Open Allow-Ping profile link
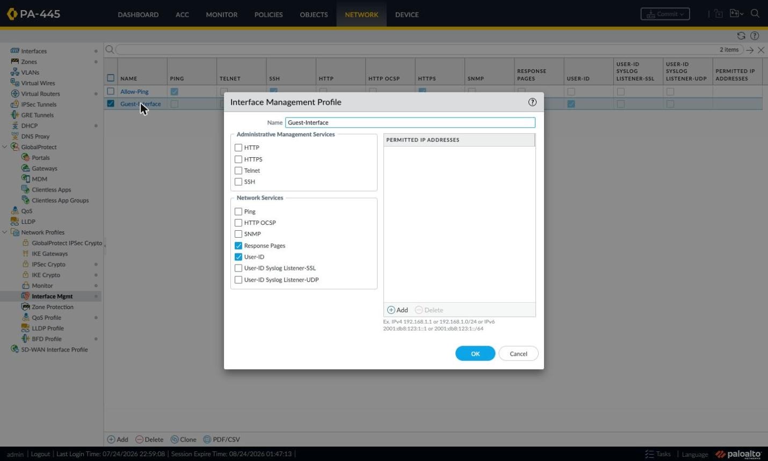This screenshot has width=768, height=461. [134, 92]
